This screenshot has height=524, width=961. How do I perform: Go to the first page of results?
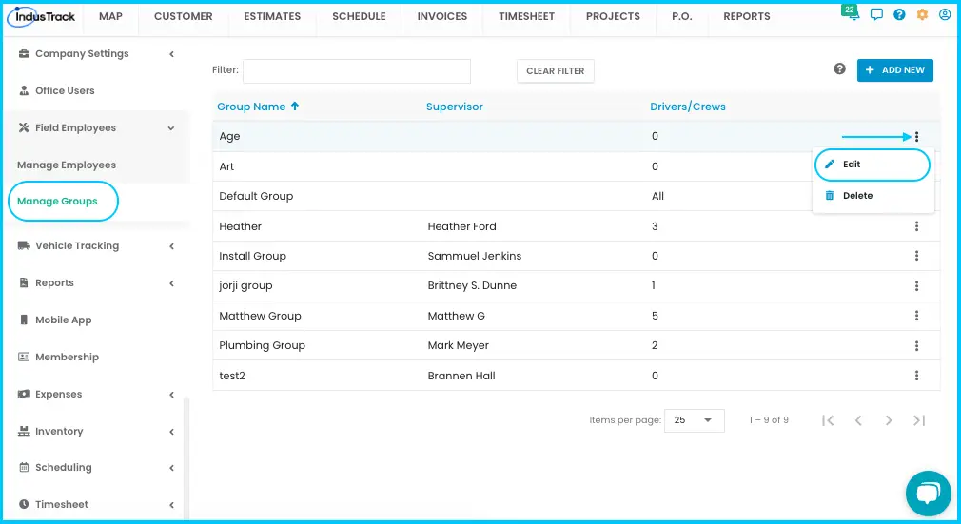point(828,420)
